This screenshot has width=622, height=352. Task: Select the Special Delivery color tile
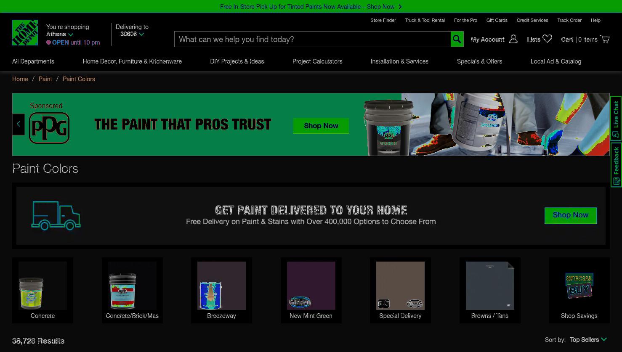coord(400,290)
